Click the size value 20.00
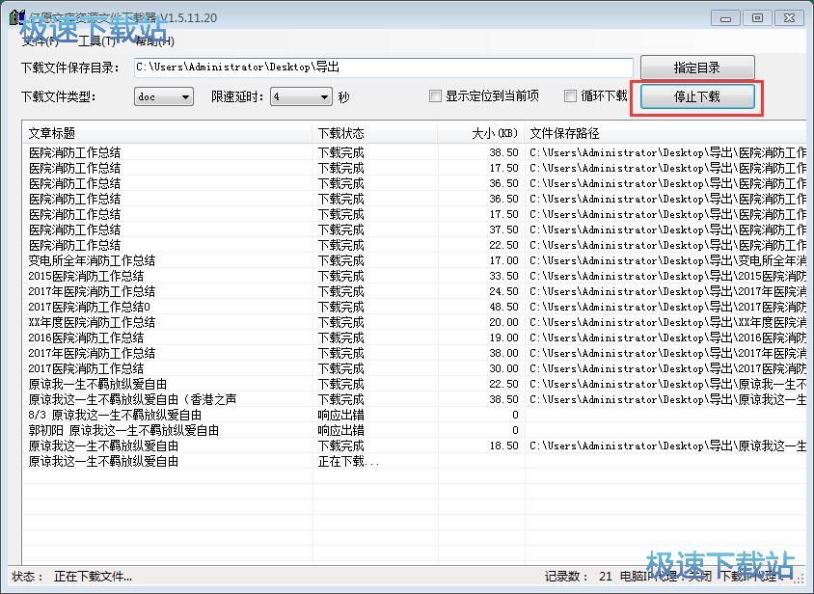 [x=503, y=322]
